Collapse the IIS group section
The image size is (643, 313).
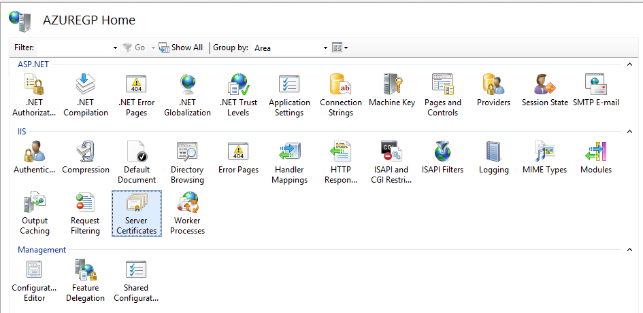pos(629,132)
